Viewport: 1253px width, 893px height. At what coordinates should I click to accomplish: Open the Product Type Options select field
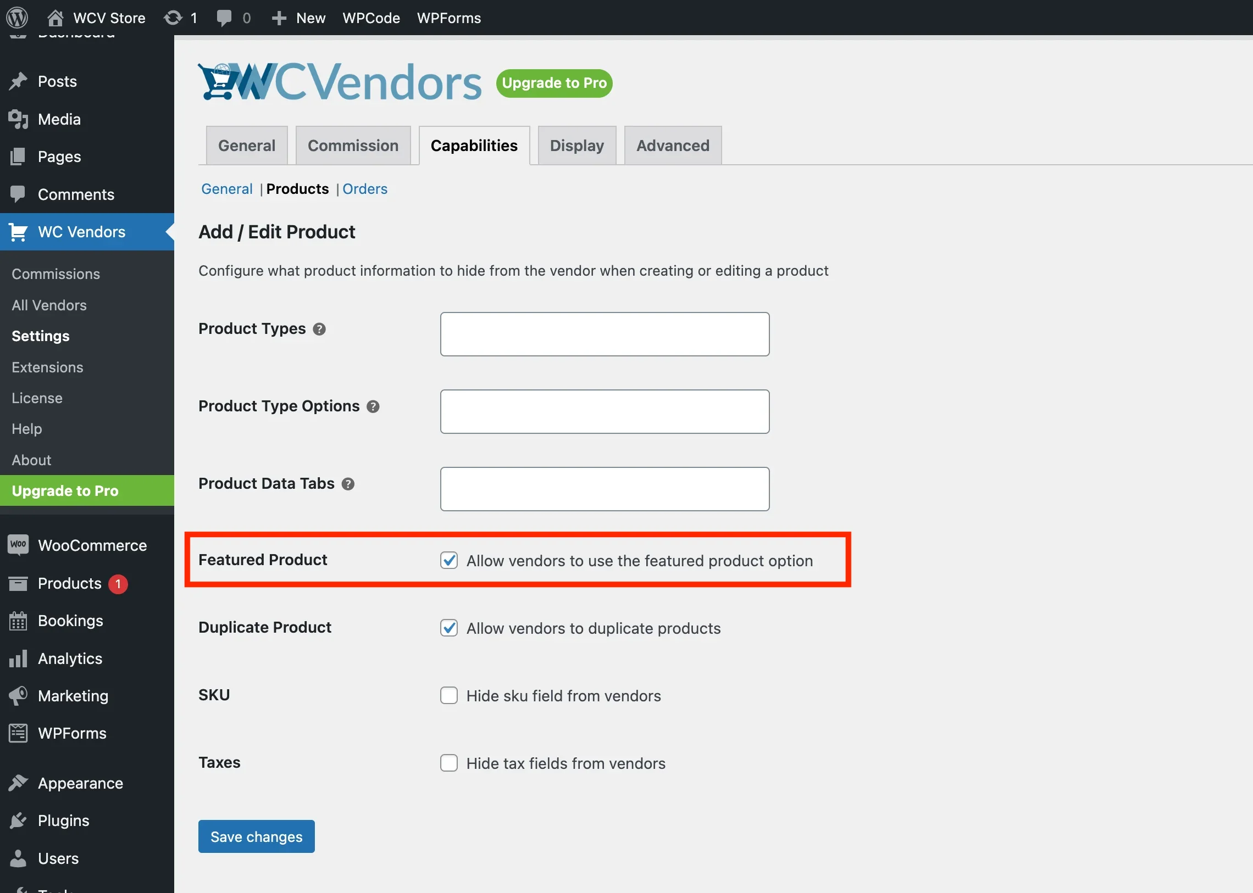click(605, 412)
